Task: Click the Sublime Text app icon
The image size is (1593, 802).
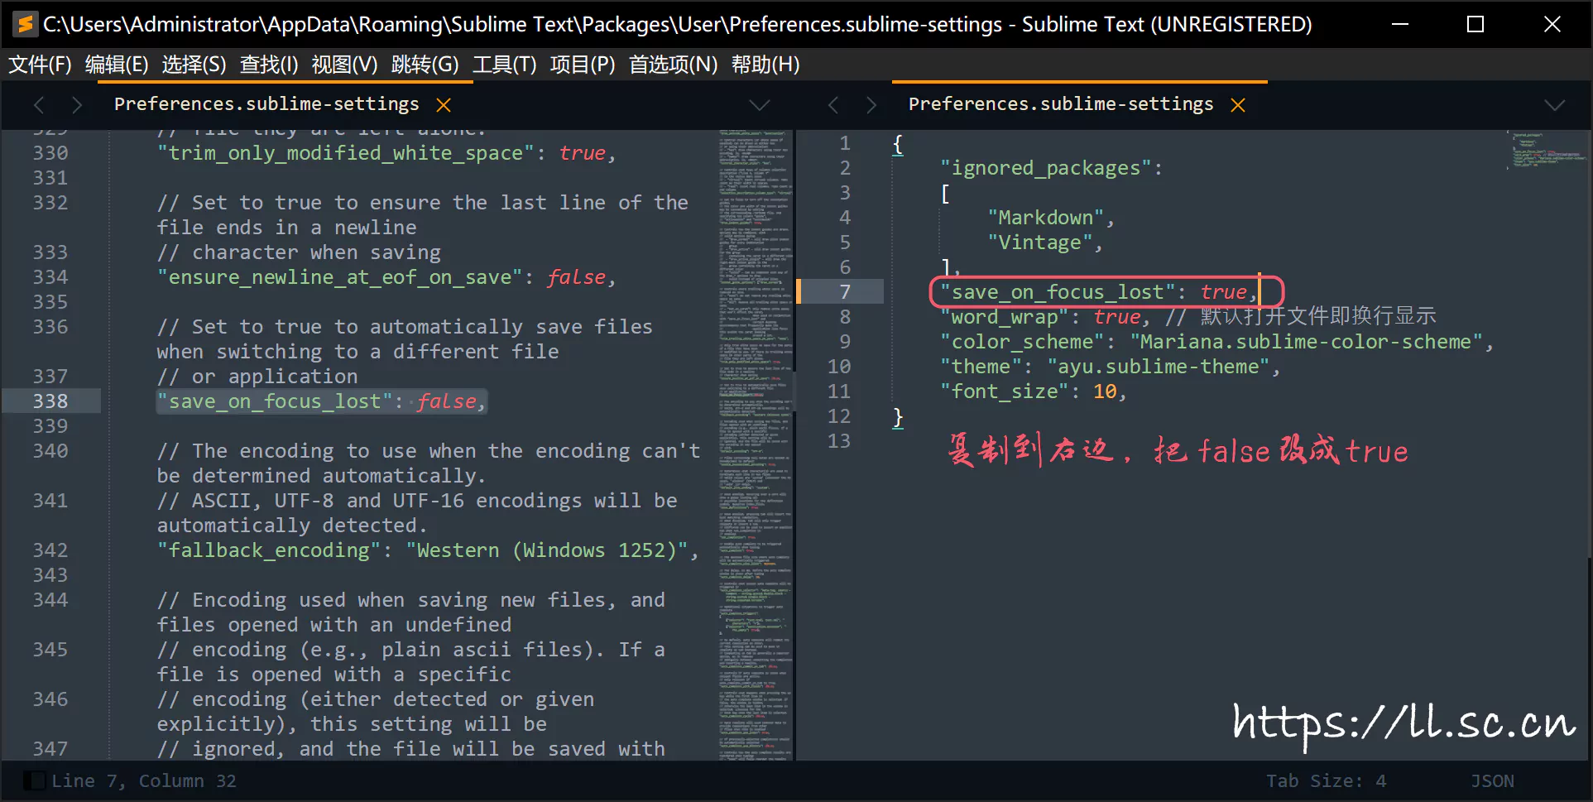Action: [x=25, y=24]
